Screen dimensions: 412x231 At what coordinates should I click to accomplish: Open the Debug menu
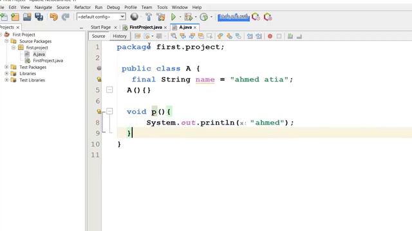pyautogui.click(x=113, y=7)
